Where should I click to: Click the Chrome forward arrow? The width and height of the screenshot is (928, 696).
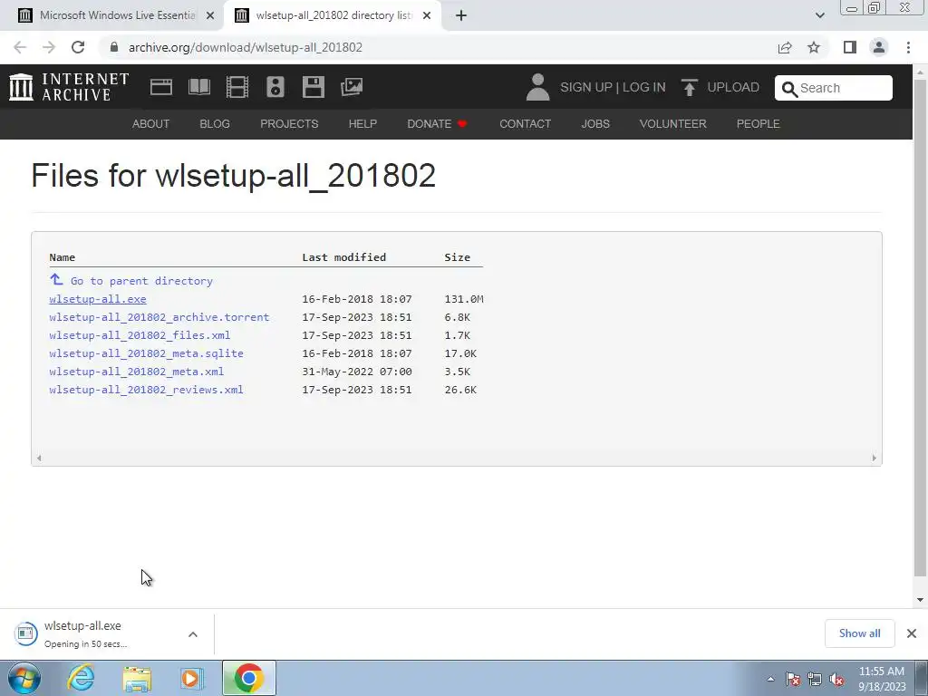(49, 47)
